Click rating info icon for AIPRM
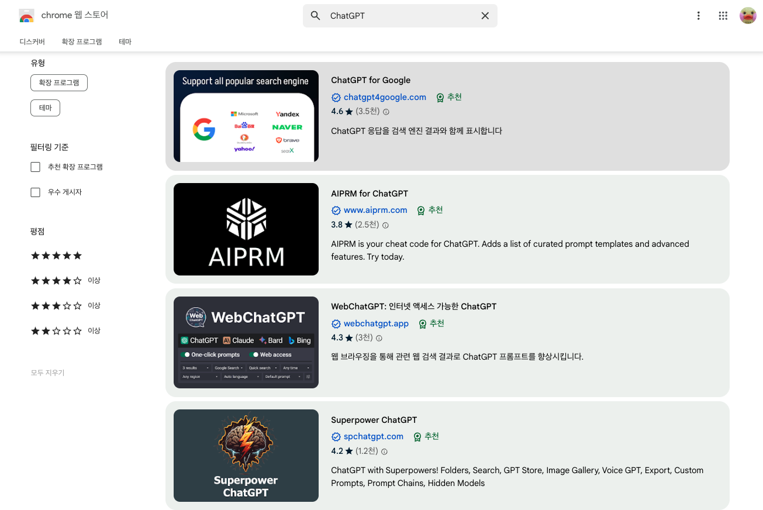Image resolution: width=763 pixels, height=510 pixels. pos(385,225)
